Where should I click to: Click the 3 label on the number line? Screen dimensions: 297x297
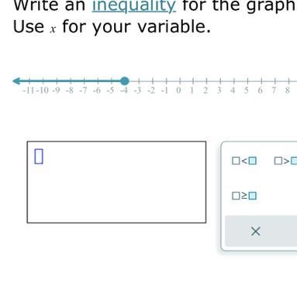(x=219, y=90)
